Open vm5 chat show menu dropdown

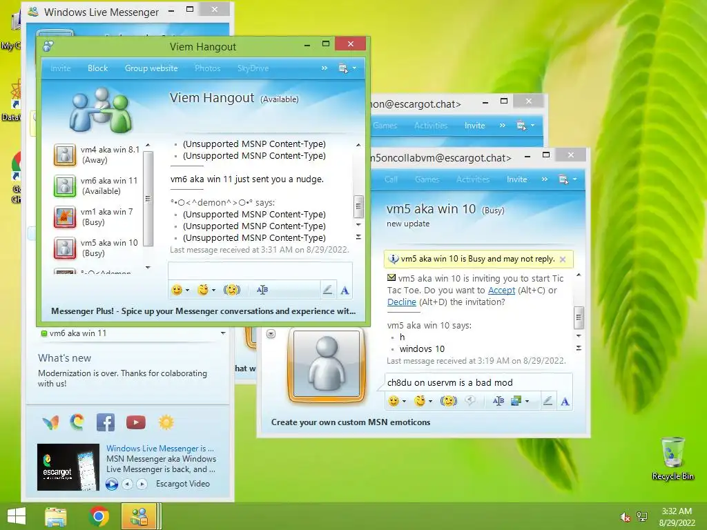(568, 179)
